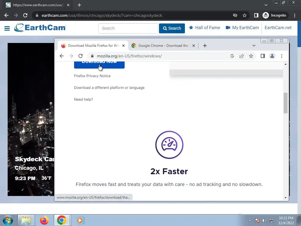Reload the EarthCam page
Image resolution: width=301 pixels, height=226 pixels.
point(25,15)
